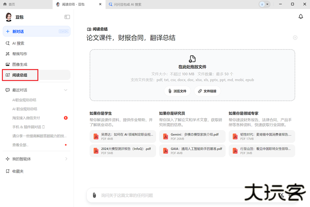The image size is (310, 207).
Task: Switch to the 首页 tab
Action: click(x=12, y=4)
